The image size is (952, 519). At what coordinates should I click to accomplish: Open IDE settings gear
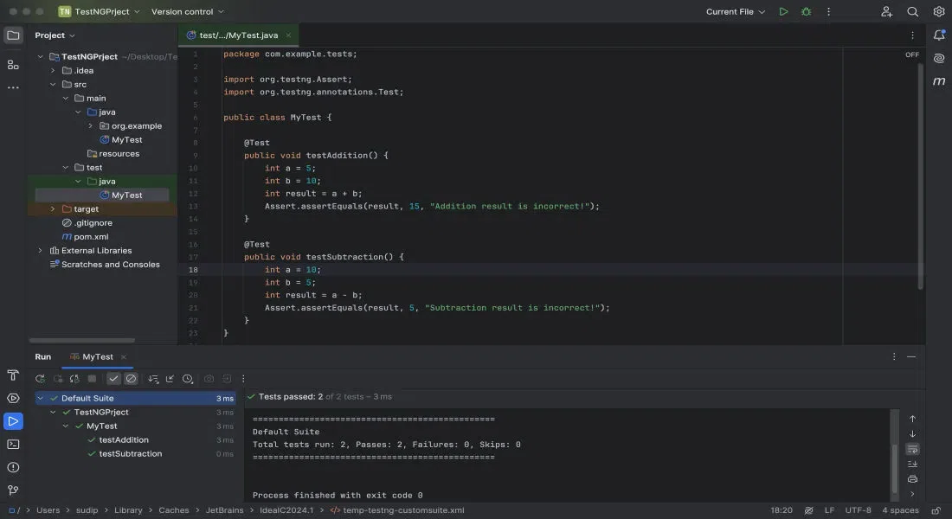click(x=939, y=11)
